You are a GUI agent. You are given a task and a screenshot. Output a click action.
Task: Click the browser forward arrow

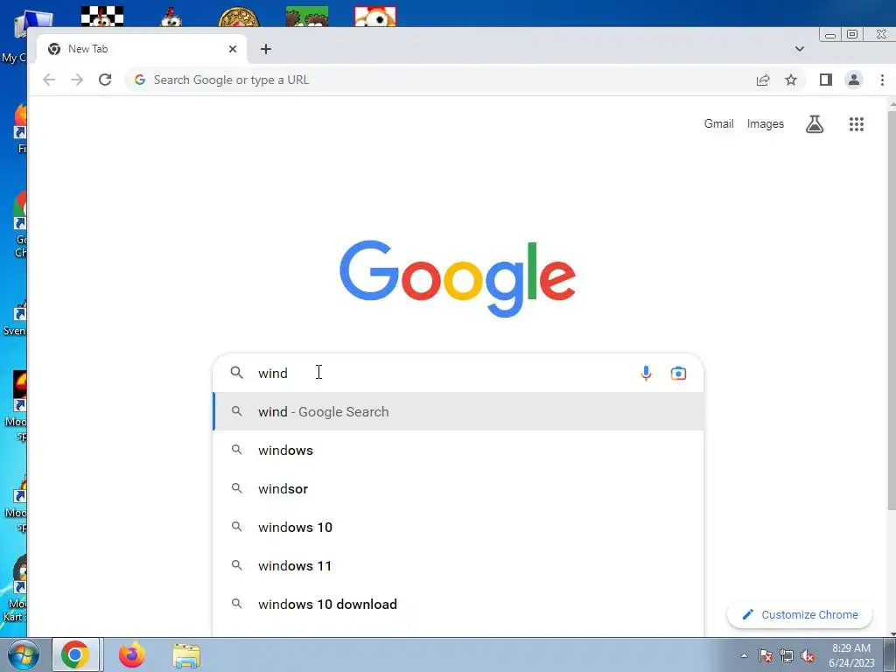tap(77, 80)
